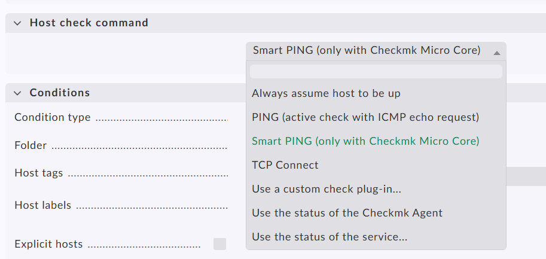Click the "Explicit hosts" label text
The width and height of the screenshot is (546, 259).
pyautogui.click(x=48, y=244)
